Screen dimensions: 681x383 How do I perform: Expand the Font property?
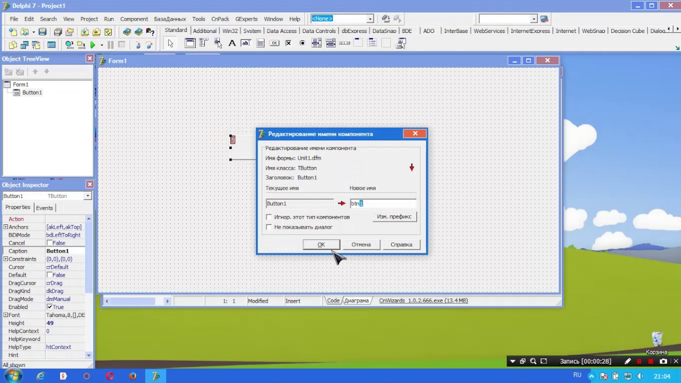click(x=5, y=315)
